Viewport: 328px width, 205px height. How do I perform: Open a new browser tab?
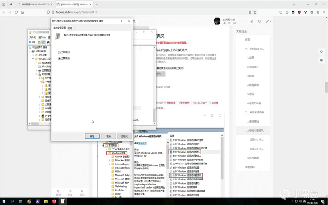tap(97, 5)
